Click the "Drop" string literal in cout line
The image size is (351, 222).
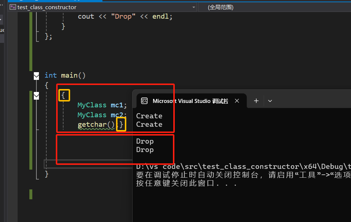(123, 16)
